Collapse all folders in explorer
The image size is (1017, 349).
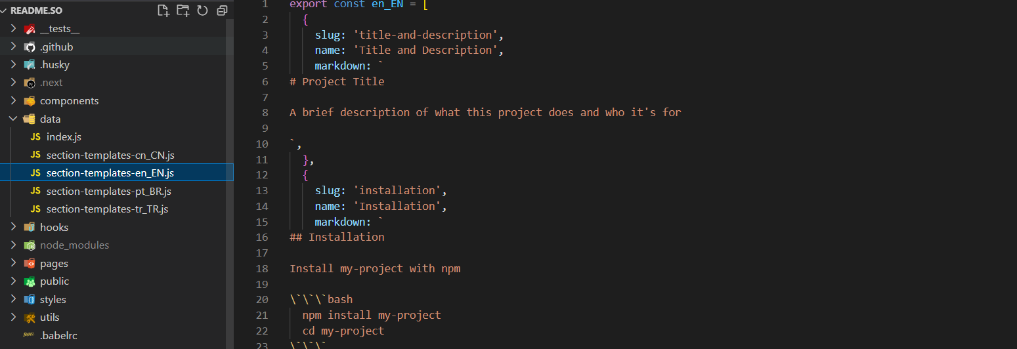coord(222,10)
